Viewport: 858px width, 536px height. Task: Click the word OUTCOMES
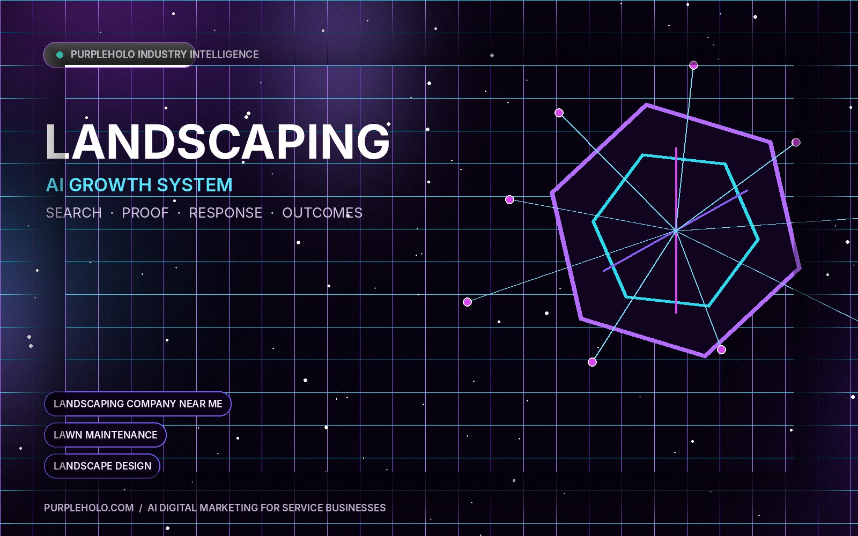322,213
